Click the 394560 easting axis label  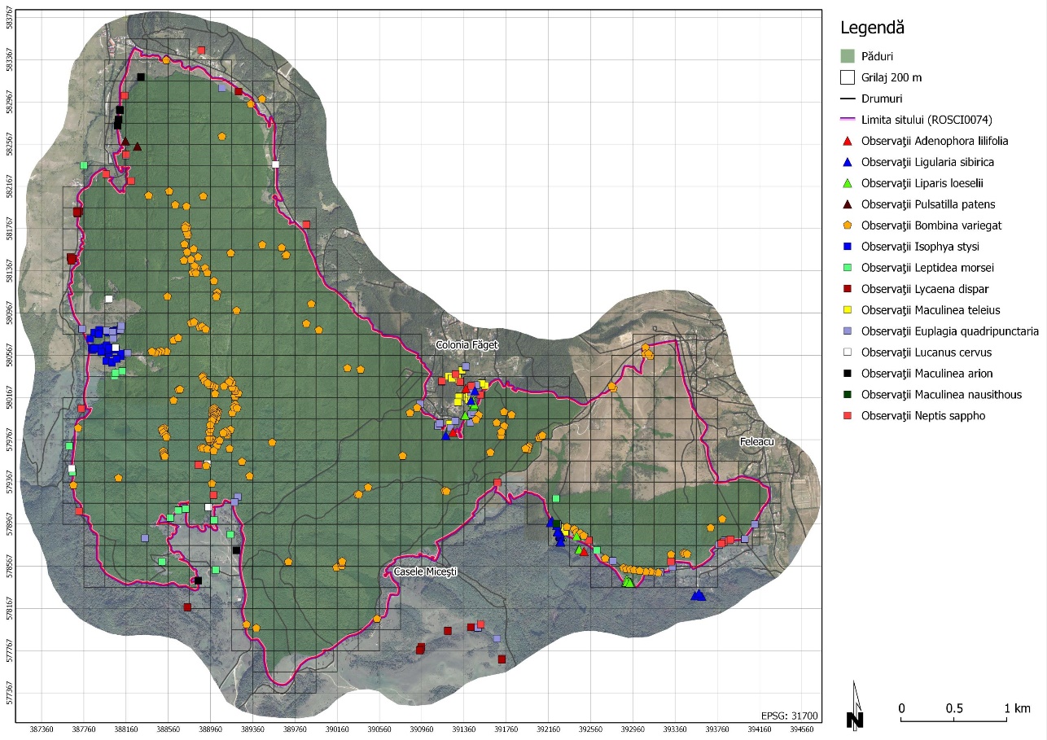(802, 730)
